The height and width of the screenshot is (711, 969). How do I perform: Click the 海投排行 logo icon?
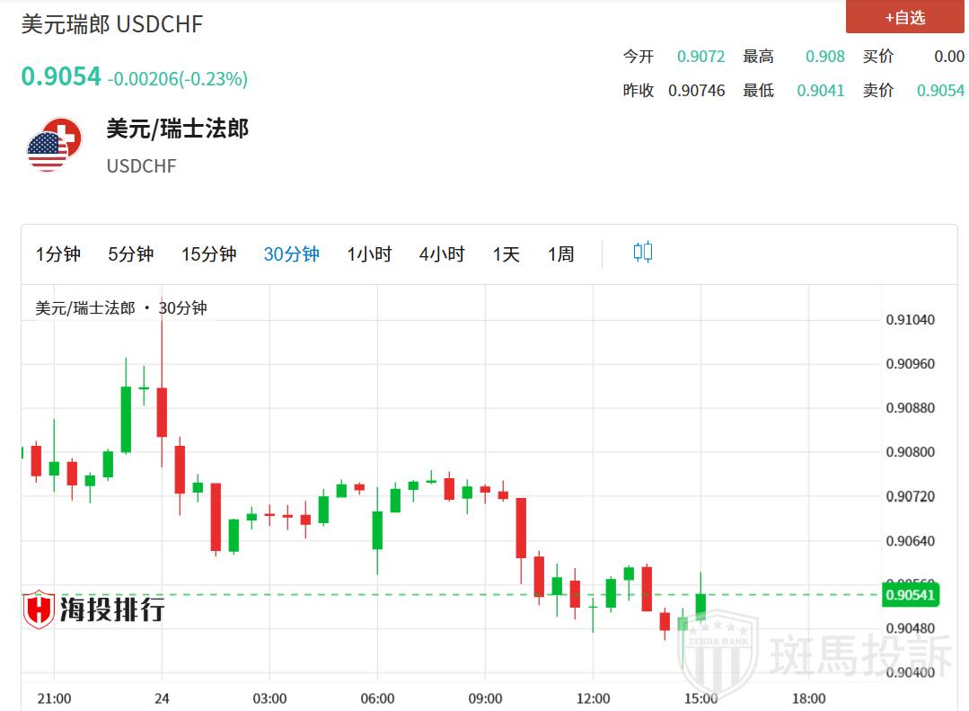(40, 609)
